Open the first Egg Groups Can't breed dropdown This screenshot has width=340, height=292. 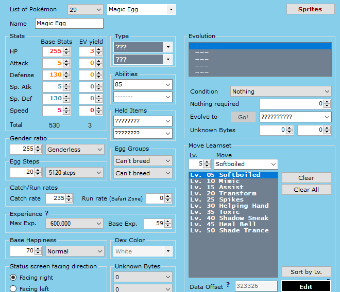click(143, 161)
